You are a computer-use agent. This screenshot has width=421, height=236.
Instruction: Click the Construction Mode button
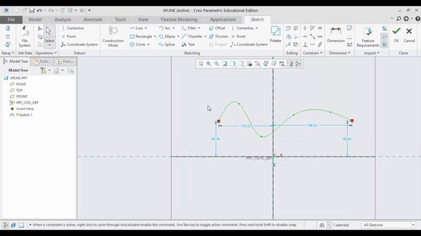pos(113,37)
